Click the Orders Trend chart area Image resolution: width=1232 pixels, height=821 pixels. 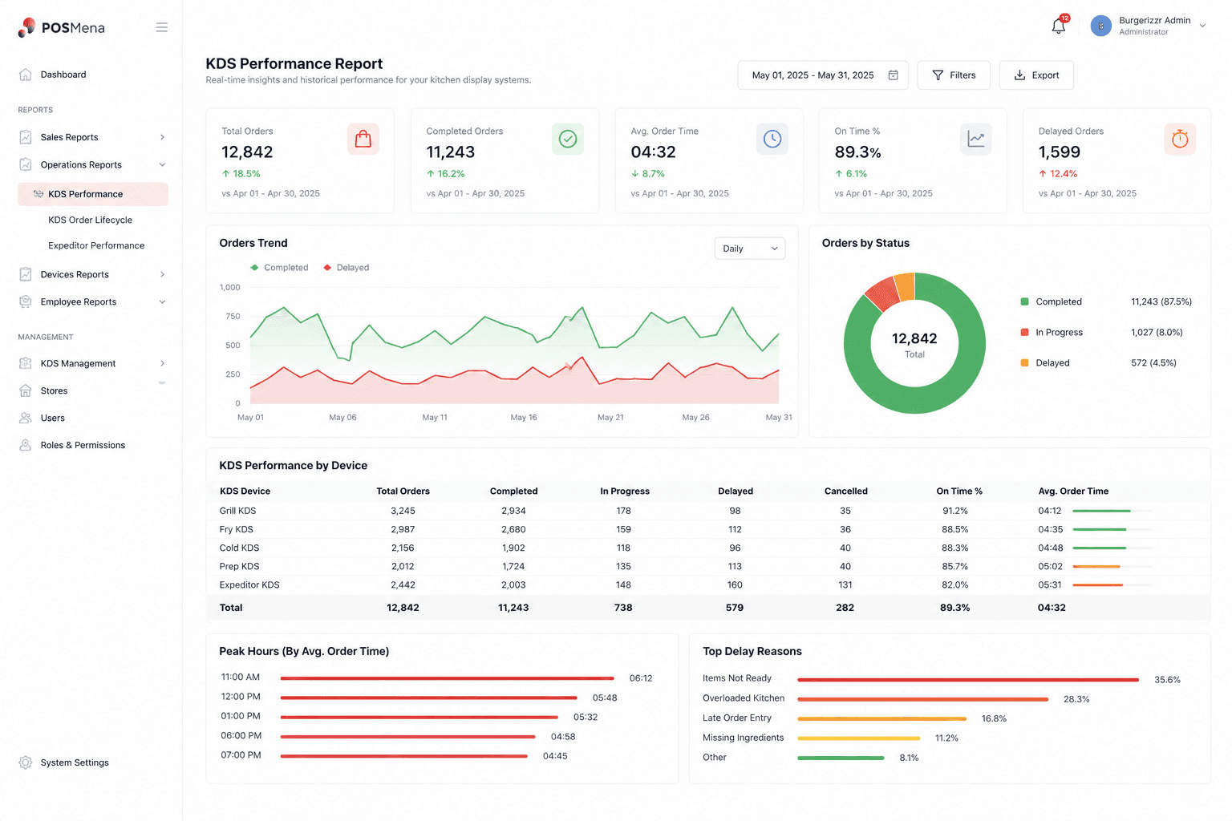coord(514,346)
